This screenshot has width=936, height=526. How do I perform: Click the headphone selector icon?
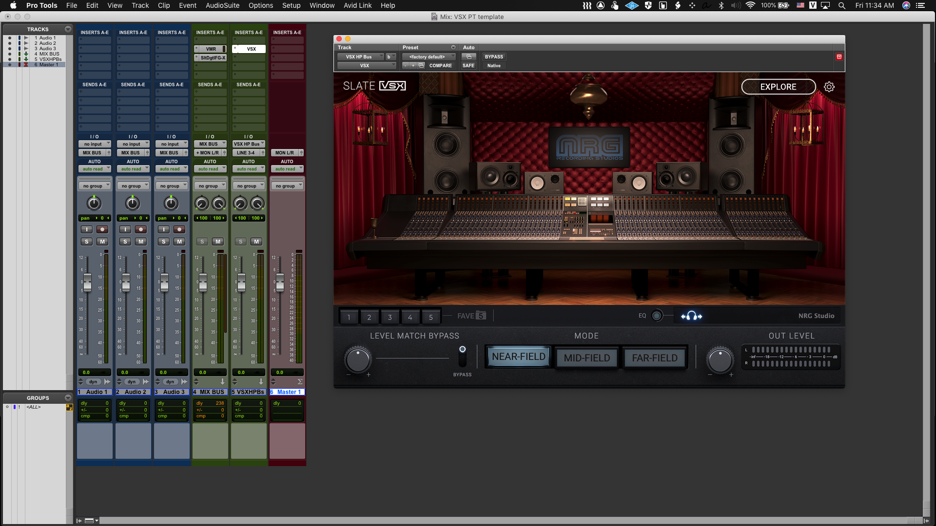point(691,316)
